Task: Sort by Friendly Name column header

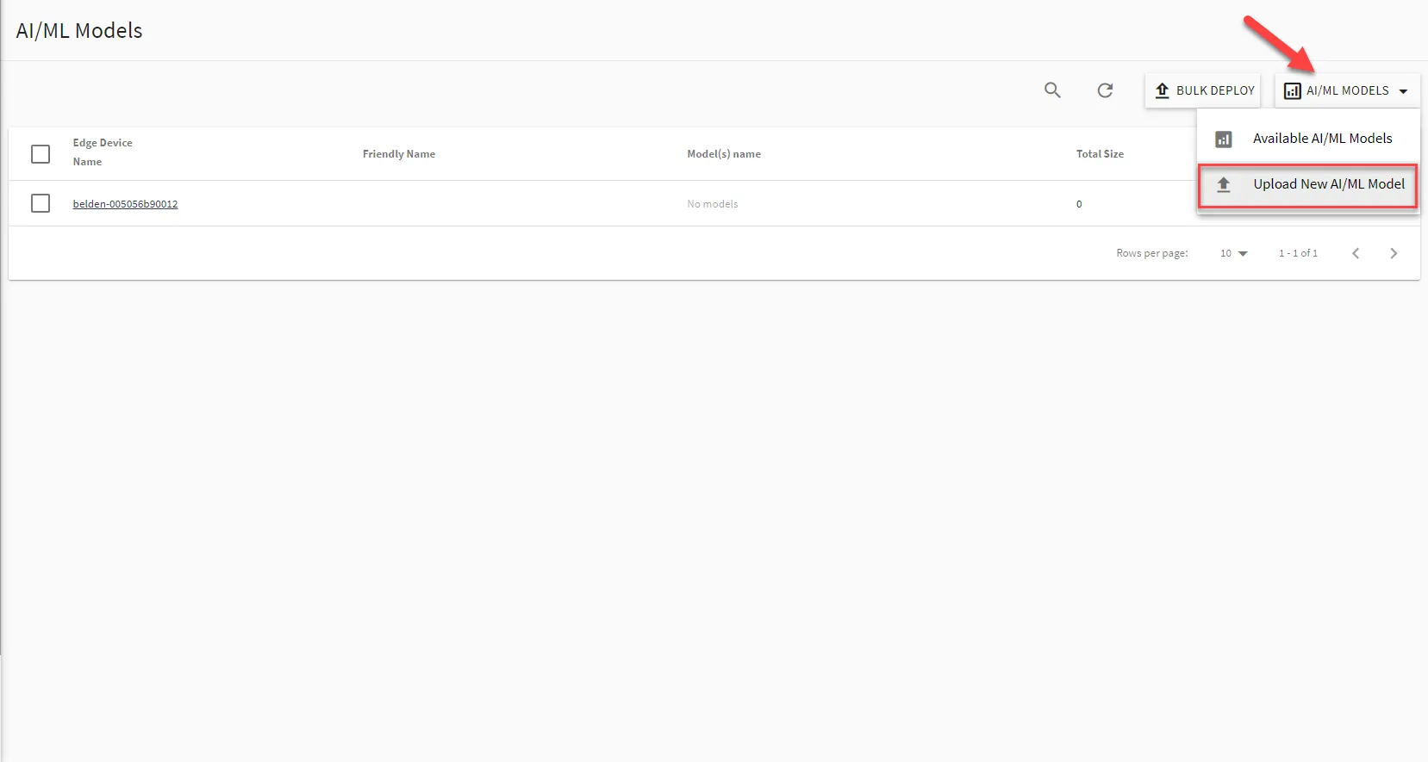Action: pyautogui.click(x=399, y=154)
